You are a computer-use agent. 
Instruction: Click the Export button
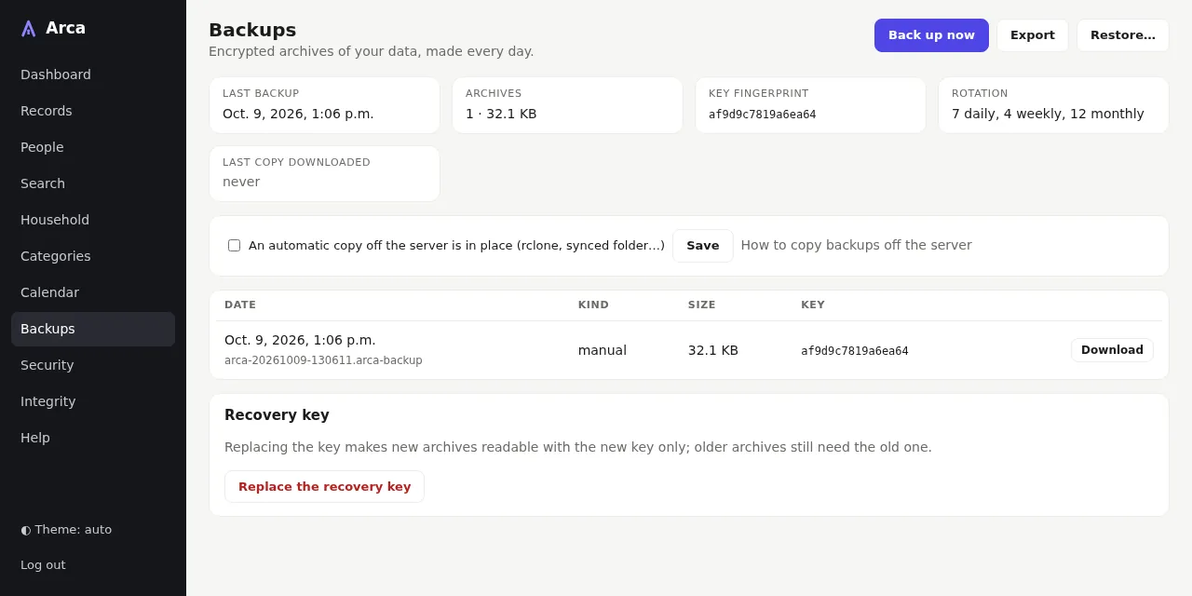click(x=1033, y=35)
